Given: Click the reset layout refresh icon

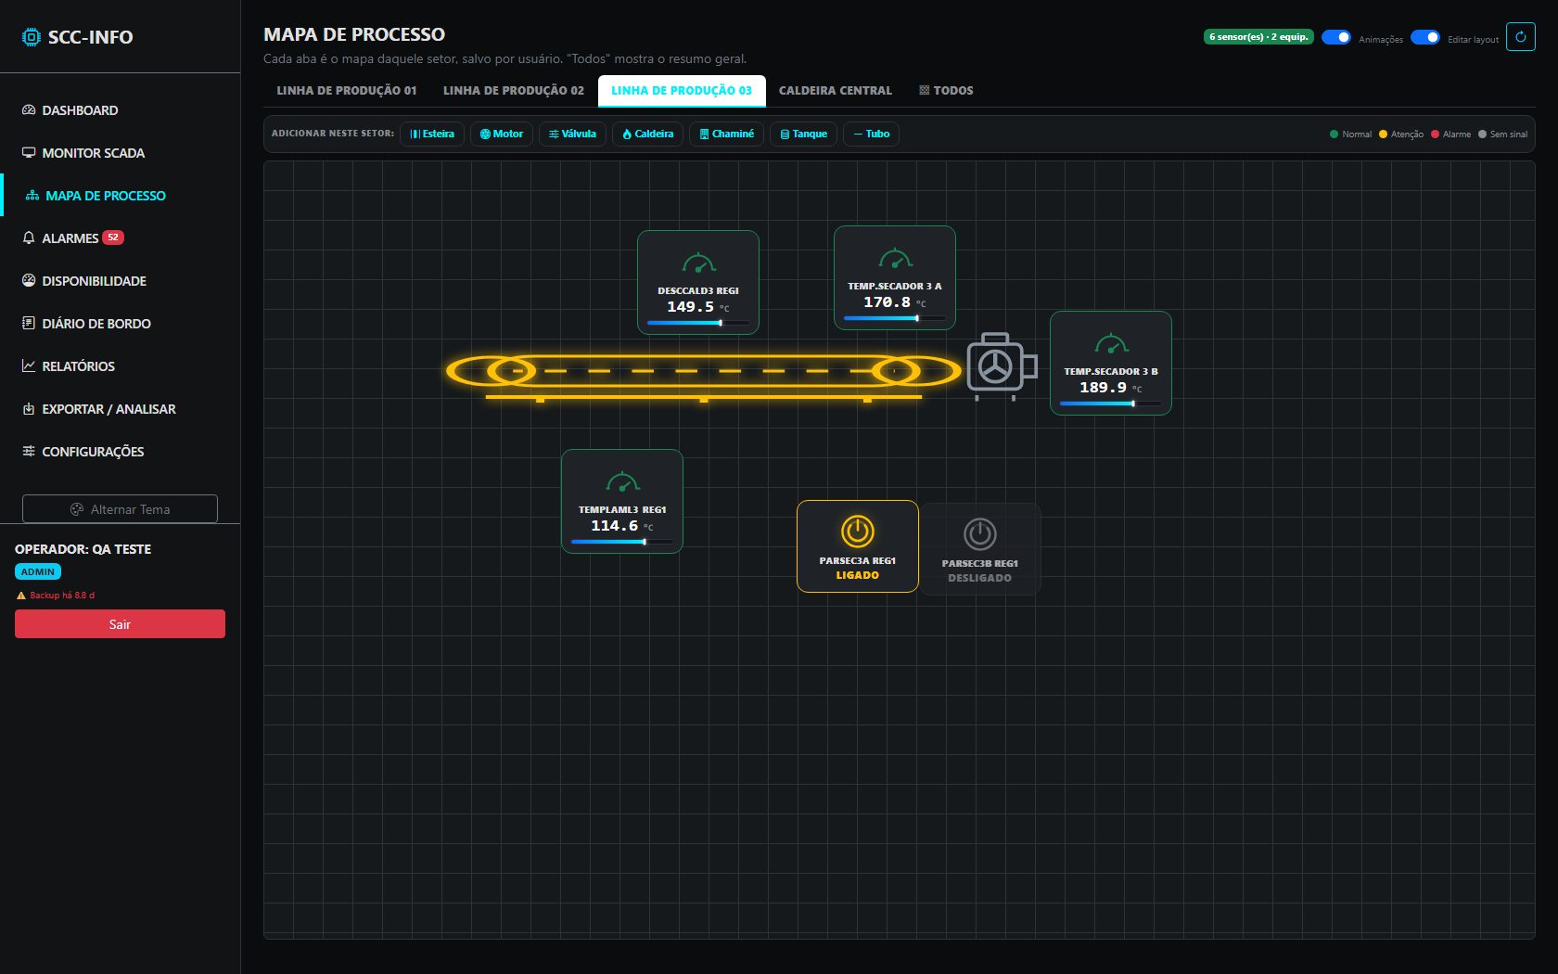Looking at the screenshot, I should point(1520,37).
